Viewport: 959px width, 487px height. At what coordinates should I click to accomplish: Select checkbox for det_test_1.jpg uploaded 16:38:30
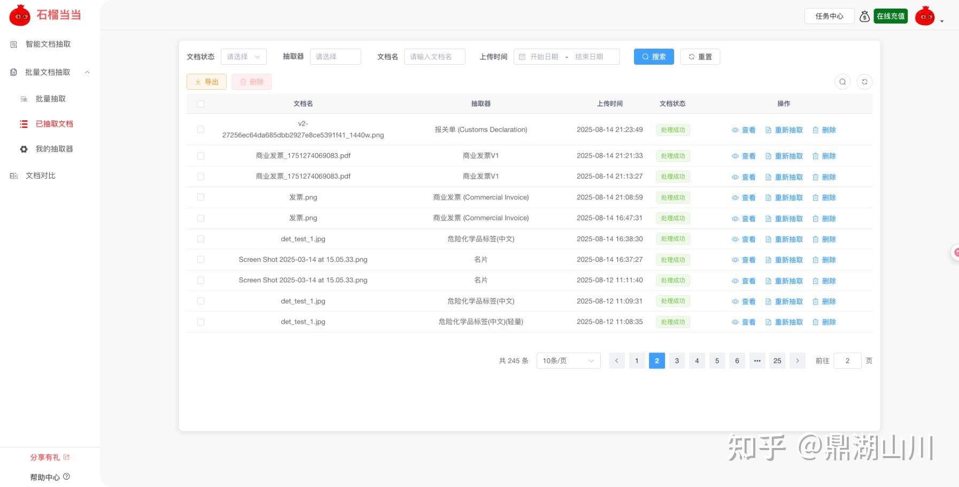[x=200, y=239]
